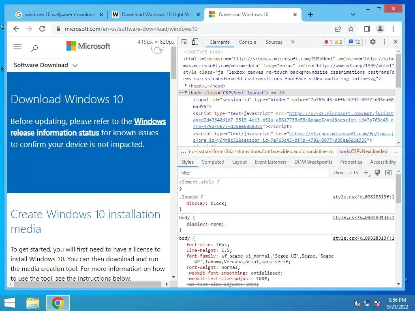Open Windows release information status link

(88, 127)
